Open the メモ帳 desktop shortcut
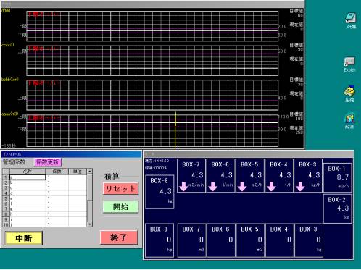Screen dimensions: 361x270 click(x=351, y=21)
